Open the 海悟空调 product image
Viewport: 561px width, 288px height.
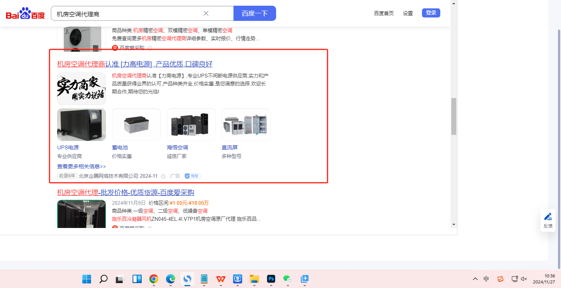191,125
